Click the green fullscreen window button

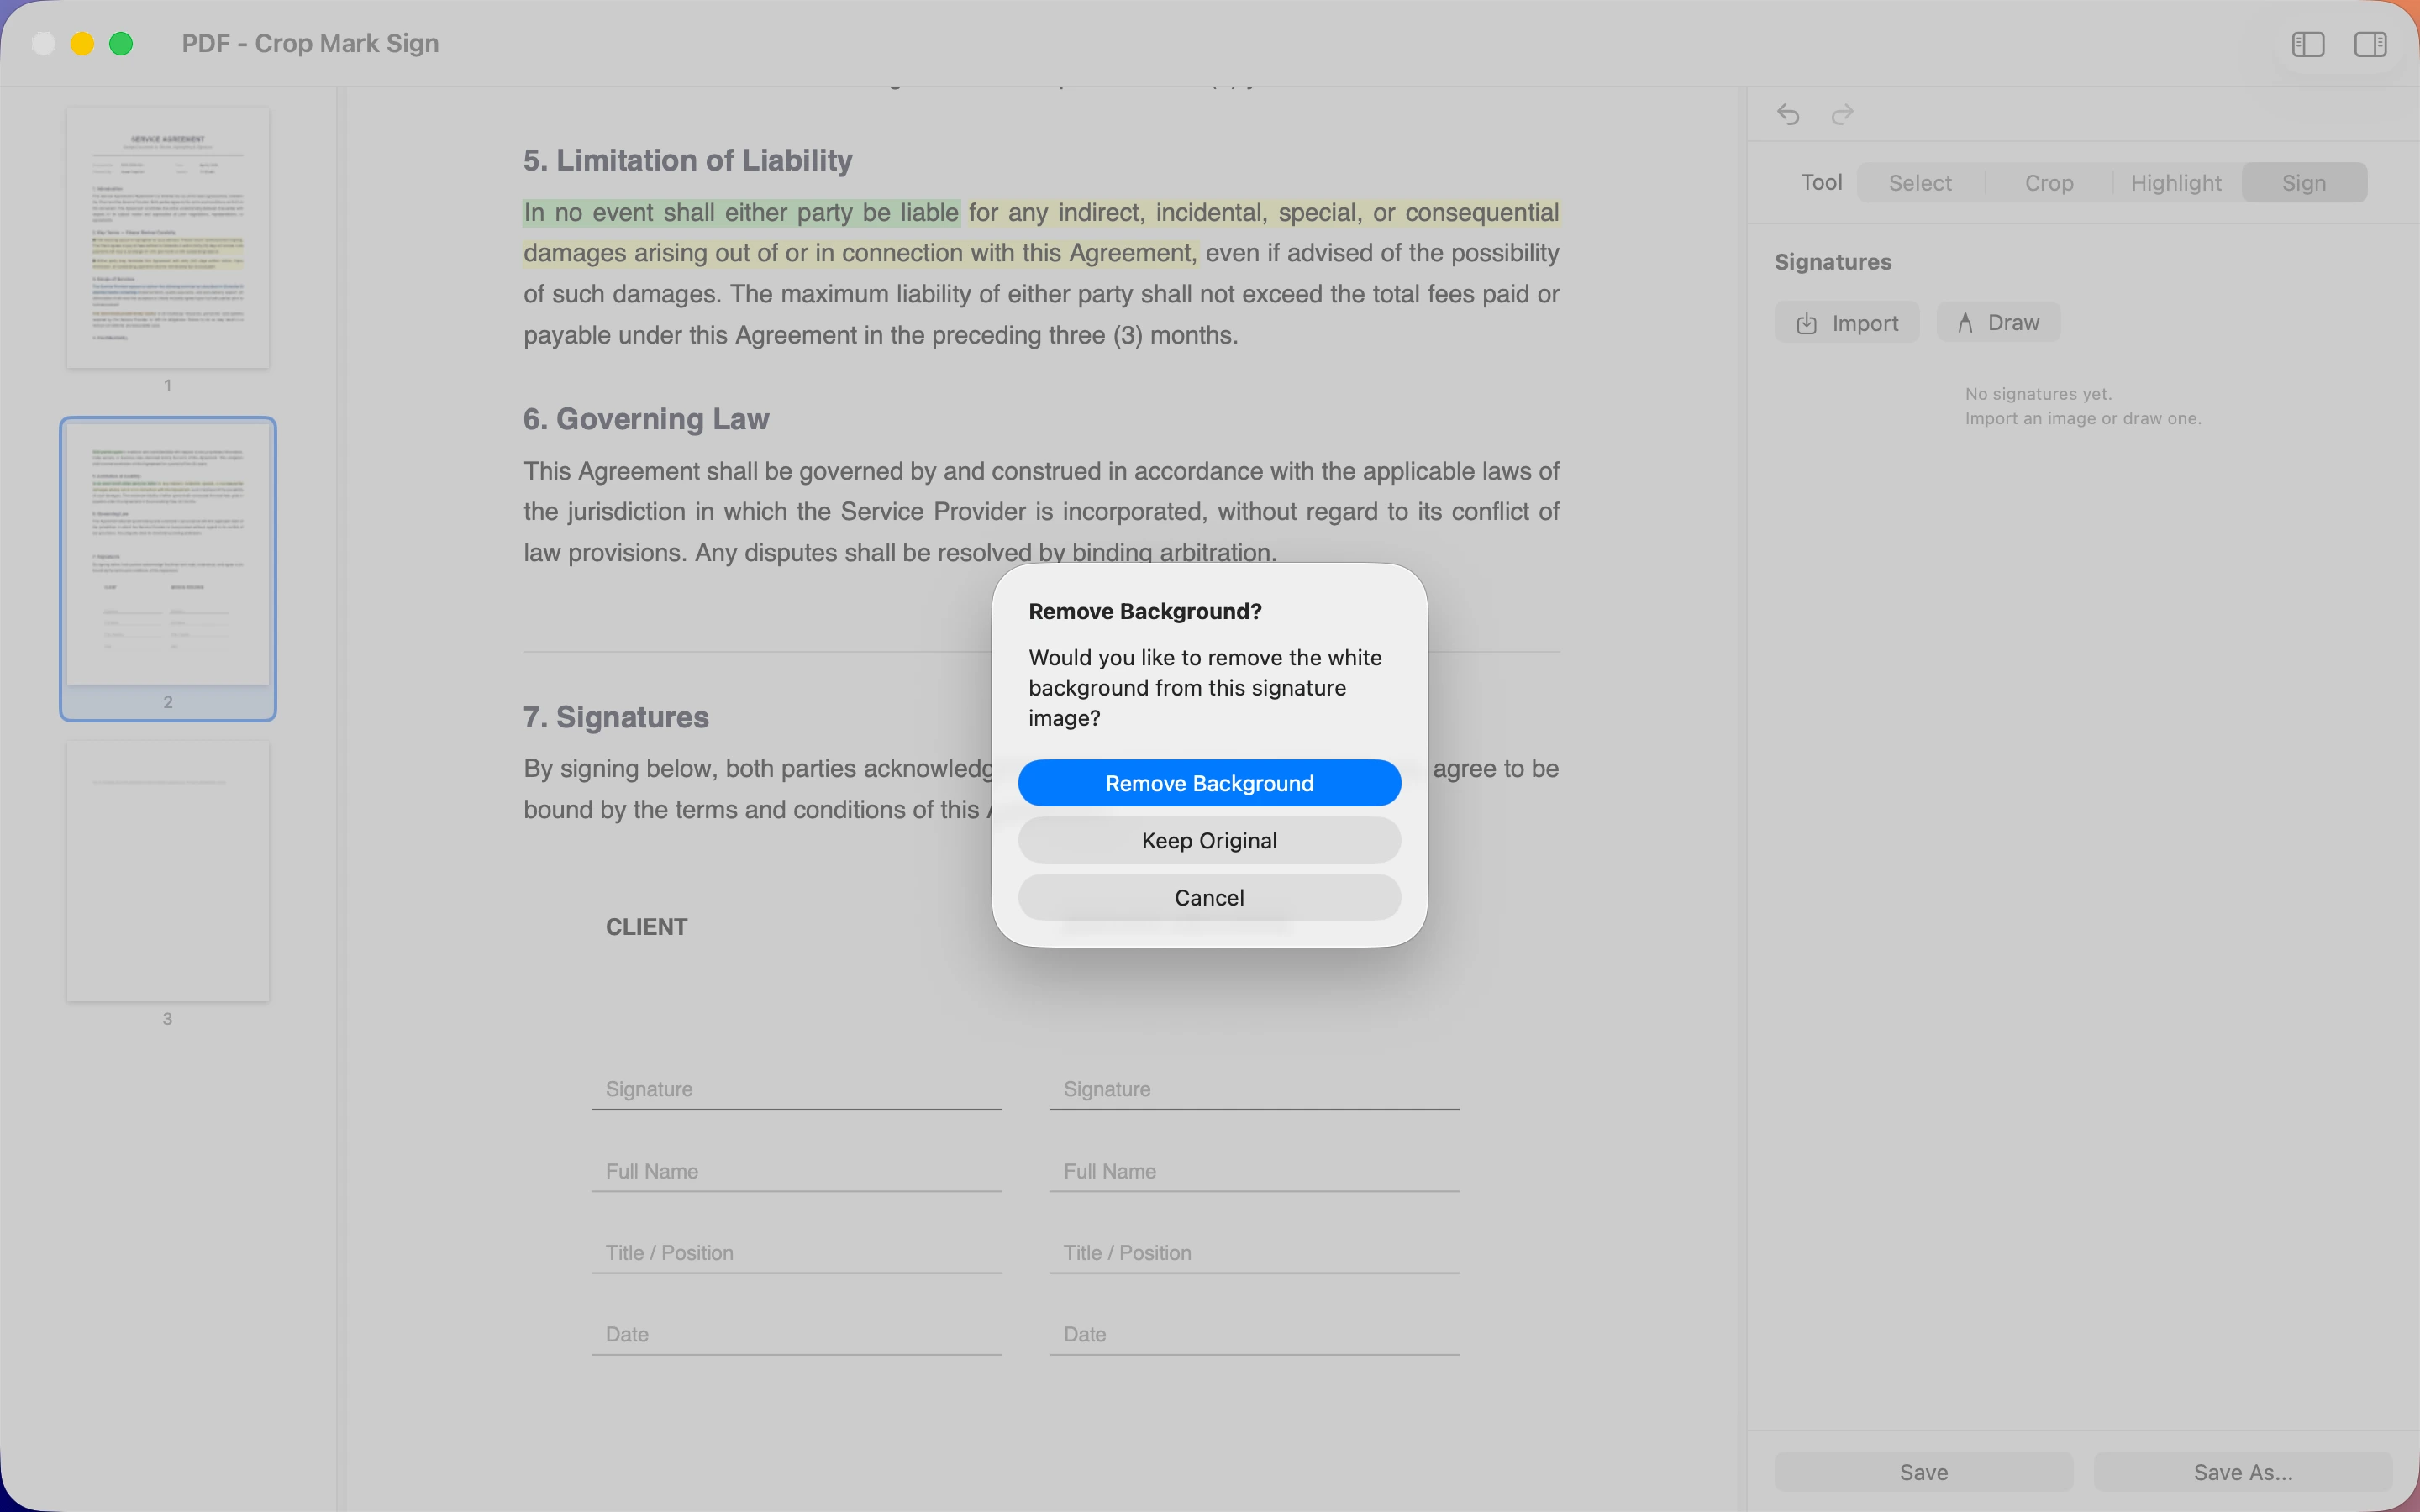click(121, 44)
